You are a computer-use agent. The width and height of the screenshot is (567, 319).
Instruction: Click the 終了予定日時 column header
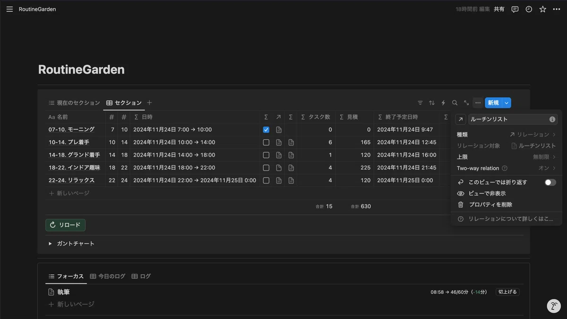point(406,117)
